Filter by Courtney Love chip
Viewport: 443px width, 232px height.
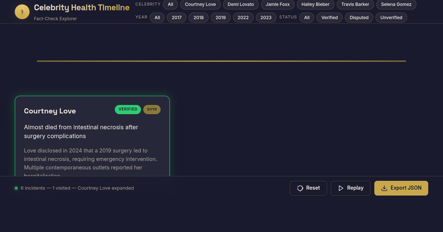tap(200, 4)
